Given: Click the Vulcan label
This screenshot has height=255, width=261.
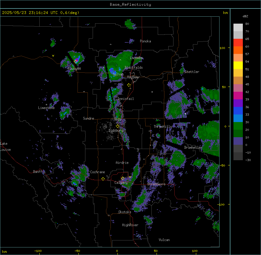Looking at the screenshot, I should [x=164, y=240].
